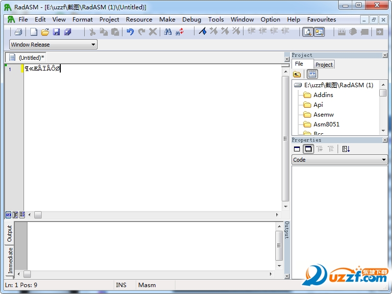
Task: Open the Code dropdown in Properties
Action: [x=340, y=160]
